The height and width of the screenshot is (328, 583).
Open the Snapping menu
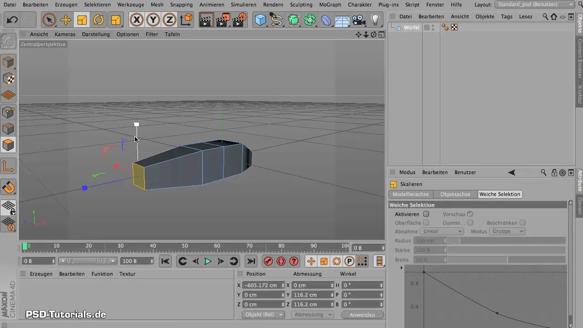(x=181, y=5)
